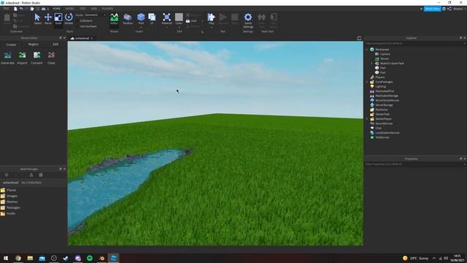Open the Audio folder in Asset Manager

click(x=8, y=213)
